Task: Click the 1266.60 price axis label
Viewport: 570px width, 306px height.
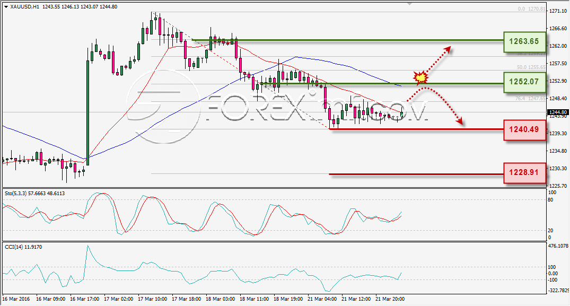Action: (558, 28)
